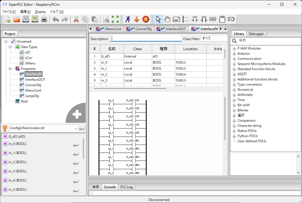
Task: Toggle debug glasses for in_2 variable
Action: 76,163
